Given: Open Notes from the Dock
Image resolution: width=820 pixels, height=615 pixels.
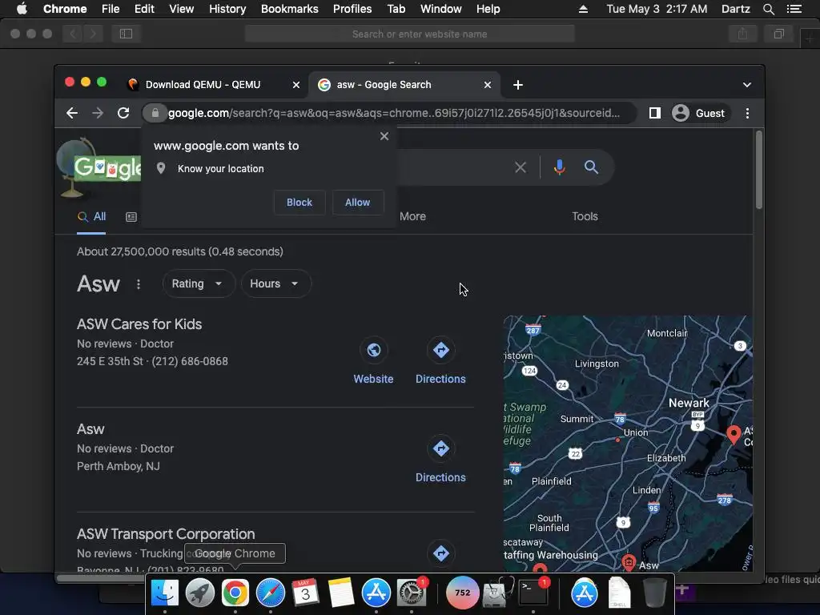Looking at the screenshot, I should [x=341, y=593].
